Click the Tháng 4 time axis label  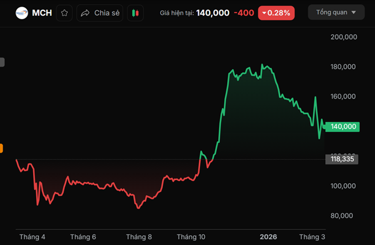(32, 237)
